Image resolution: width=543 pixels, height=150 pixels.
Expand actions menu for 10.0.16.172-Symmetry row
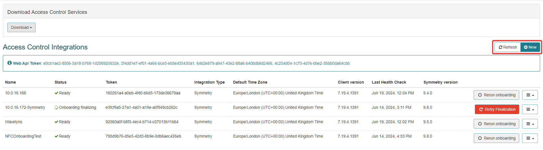click(x=530, y=109)
